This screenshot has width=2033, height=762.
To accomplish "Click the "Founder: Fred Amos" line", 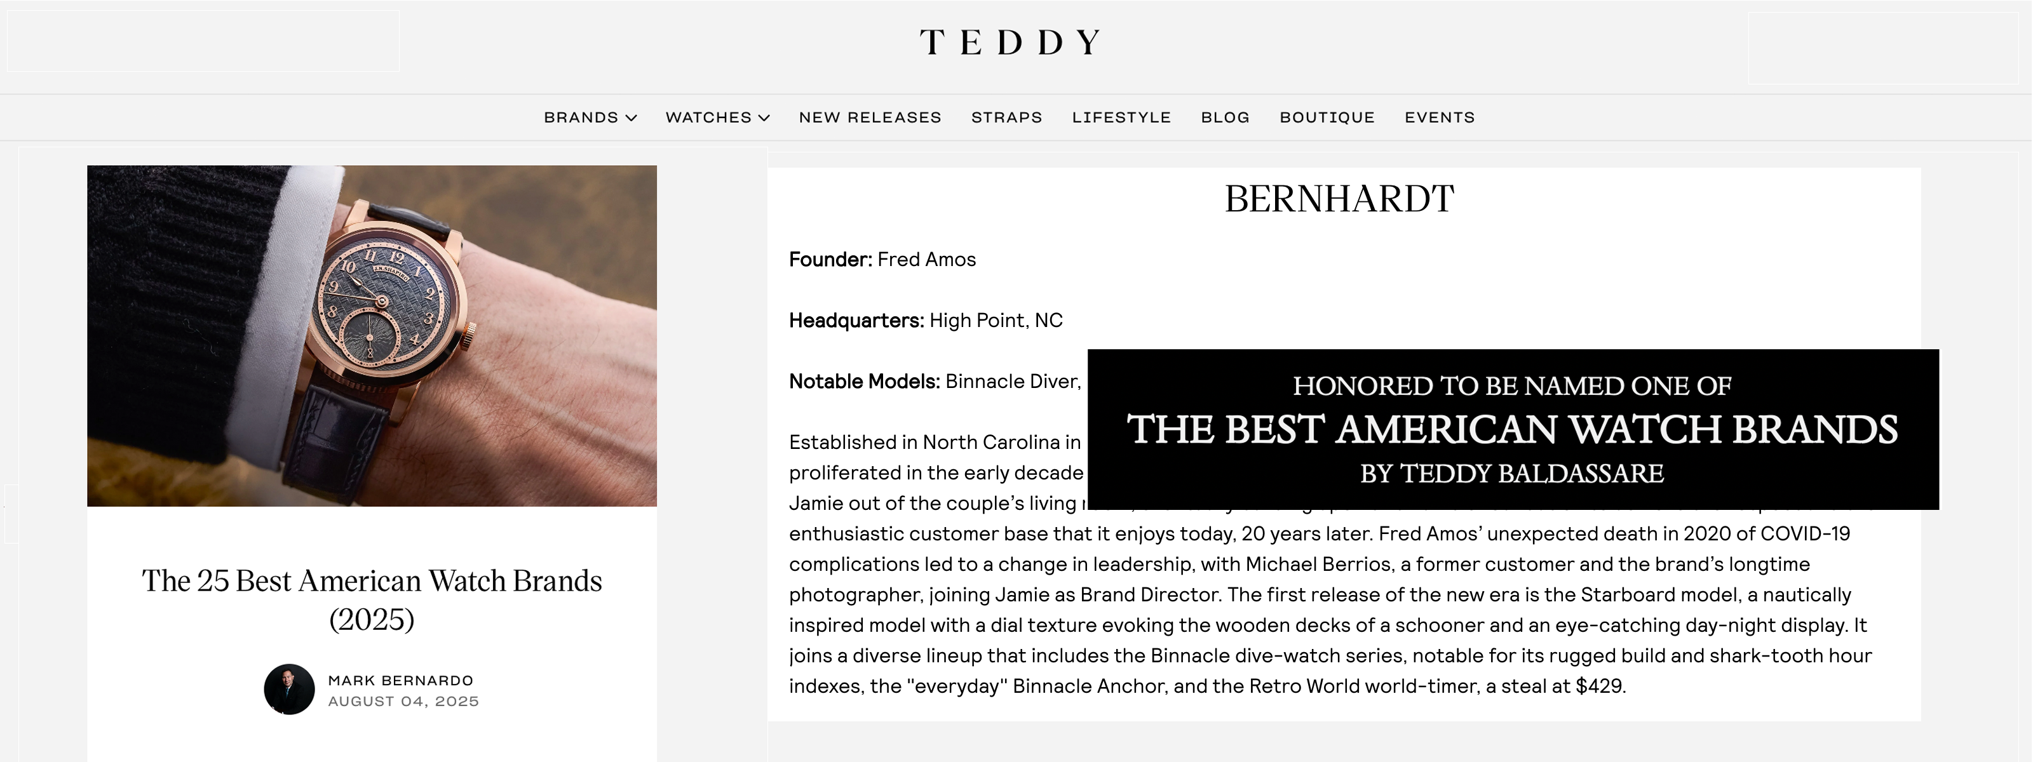I will (x=882, y=260).
